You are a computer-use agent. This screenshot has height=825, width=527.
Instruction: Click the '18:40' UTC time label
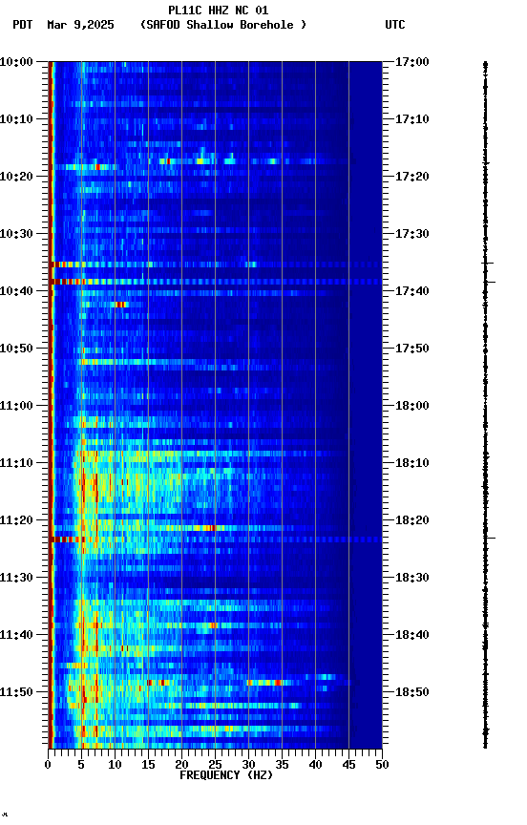tap(412, 635)
